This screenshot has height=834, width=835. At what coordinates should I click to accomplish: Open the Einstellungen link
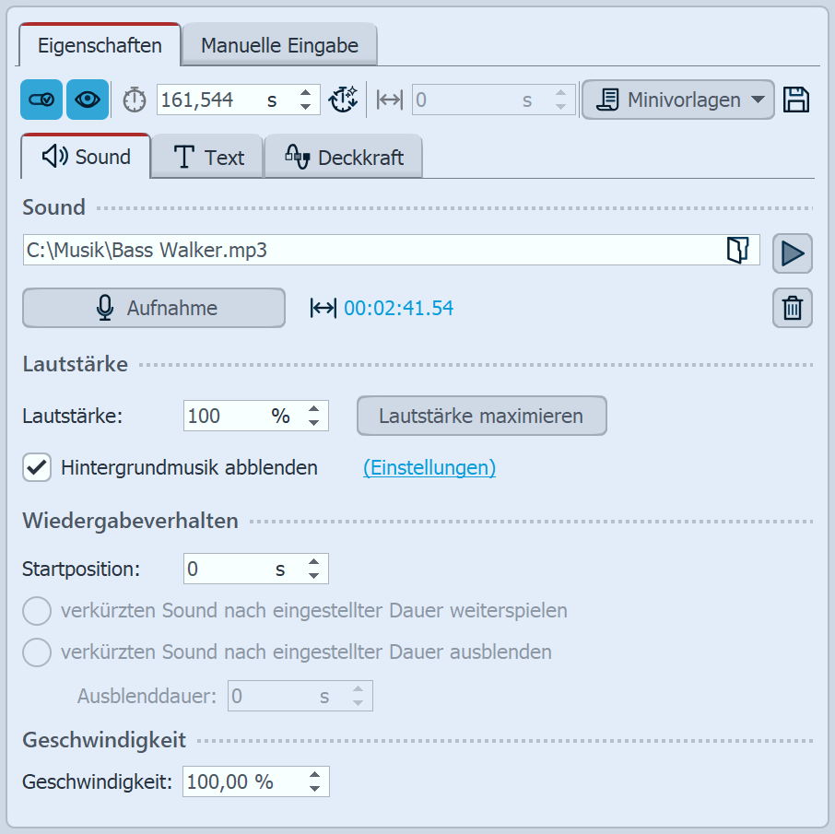click(429, 468)
